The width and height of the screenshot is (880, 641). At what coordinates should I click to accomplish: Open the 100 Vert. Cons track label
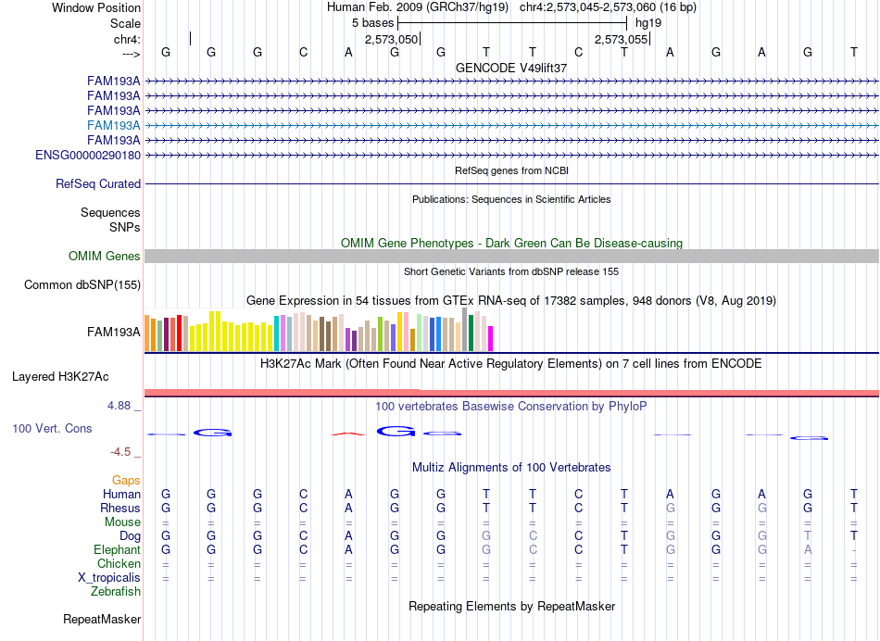52,428
